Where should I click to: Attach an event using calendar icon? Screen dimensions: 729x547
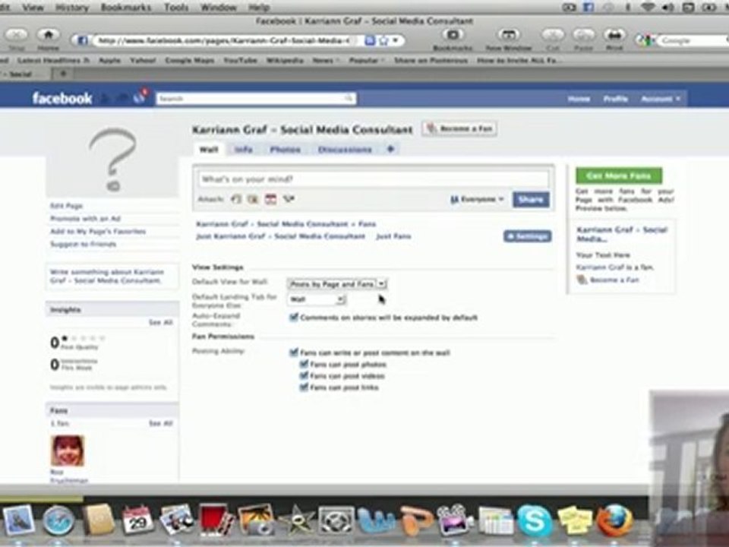pyautogui.click(x=270, y=199)
